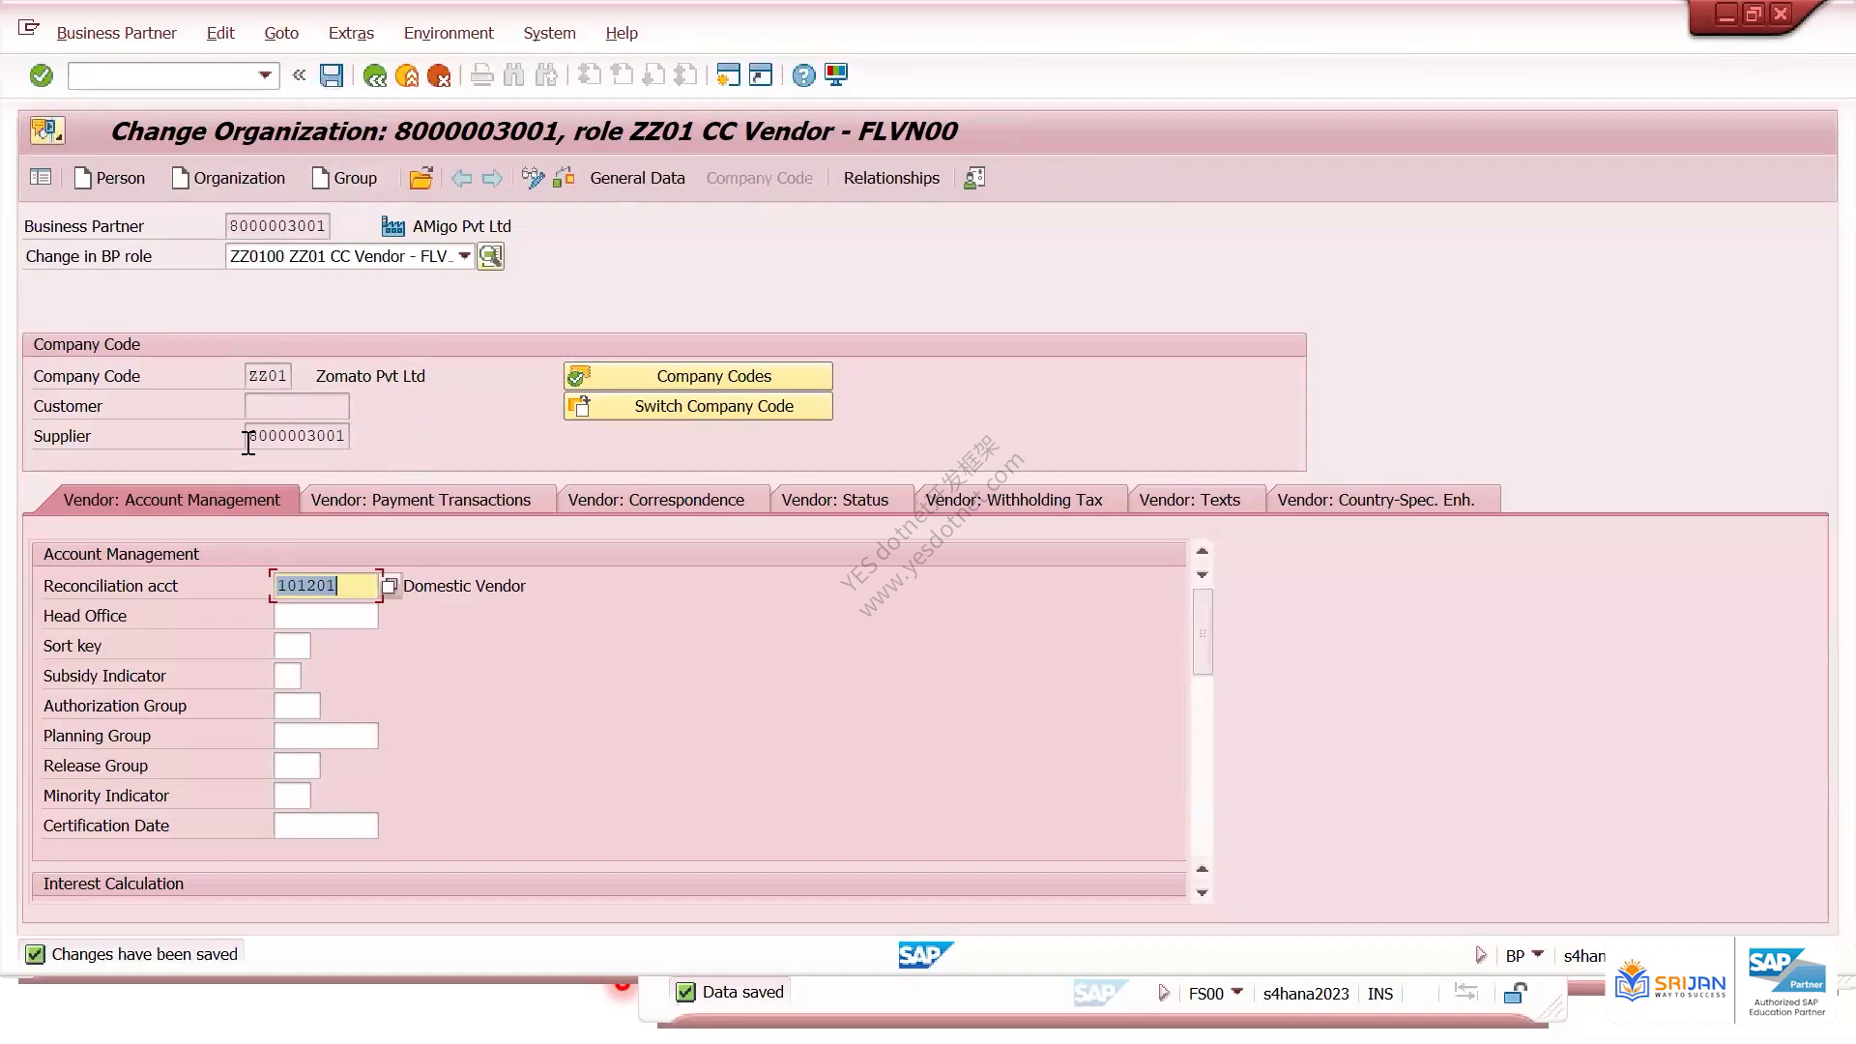1856x1044 pixels.
Task: Switch display/change mode with glasses-pencil icon
Action: [533, 178]
